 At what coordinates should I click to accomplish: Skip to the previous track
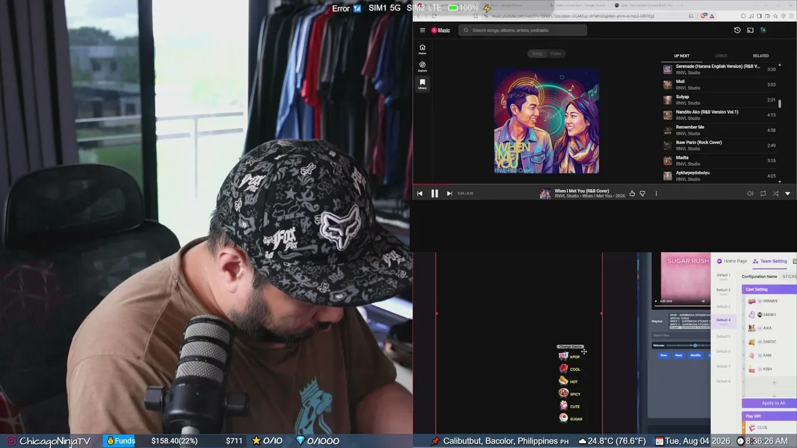coord(420,194)
